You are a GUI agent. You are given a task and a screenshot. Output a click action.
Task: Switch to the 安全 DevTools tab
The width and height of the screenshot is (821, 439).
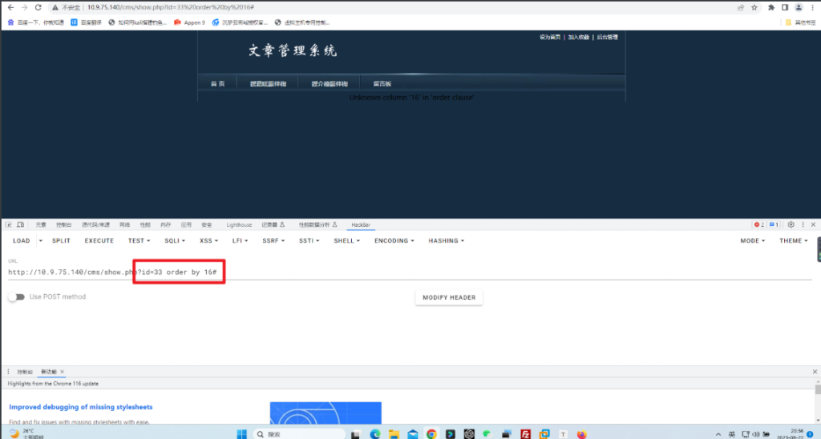207,225
